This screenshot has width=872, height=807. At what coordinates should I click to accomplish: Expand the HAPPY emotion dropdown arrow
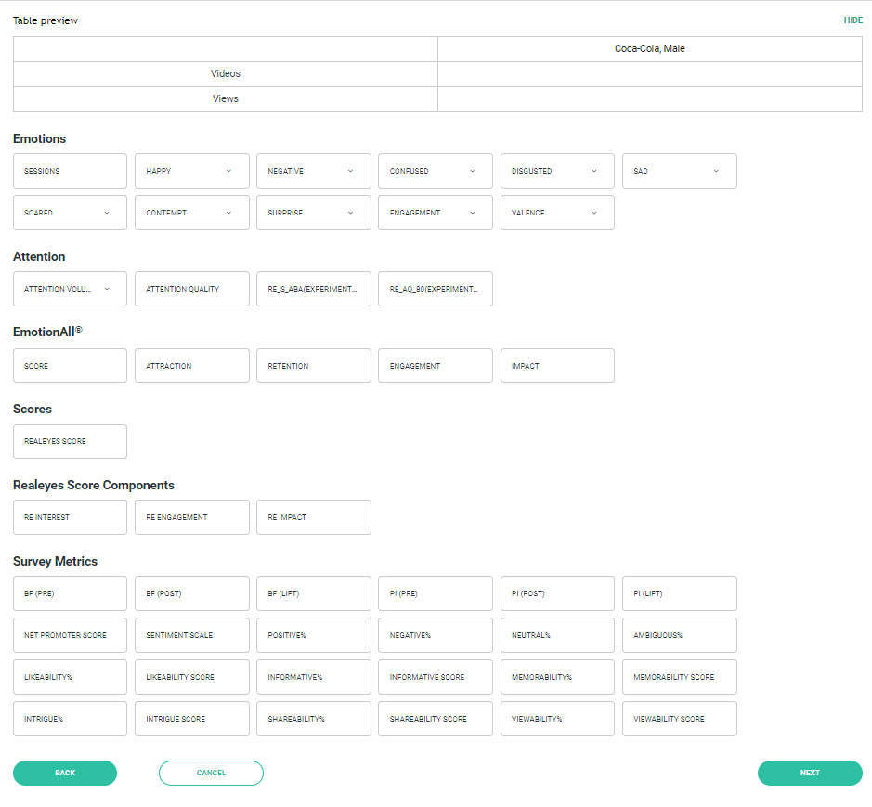[228, 171]
